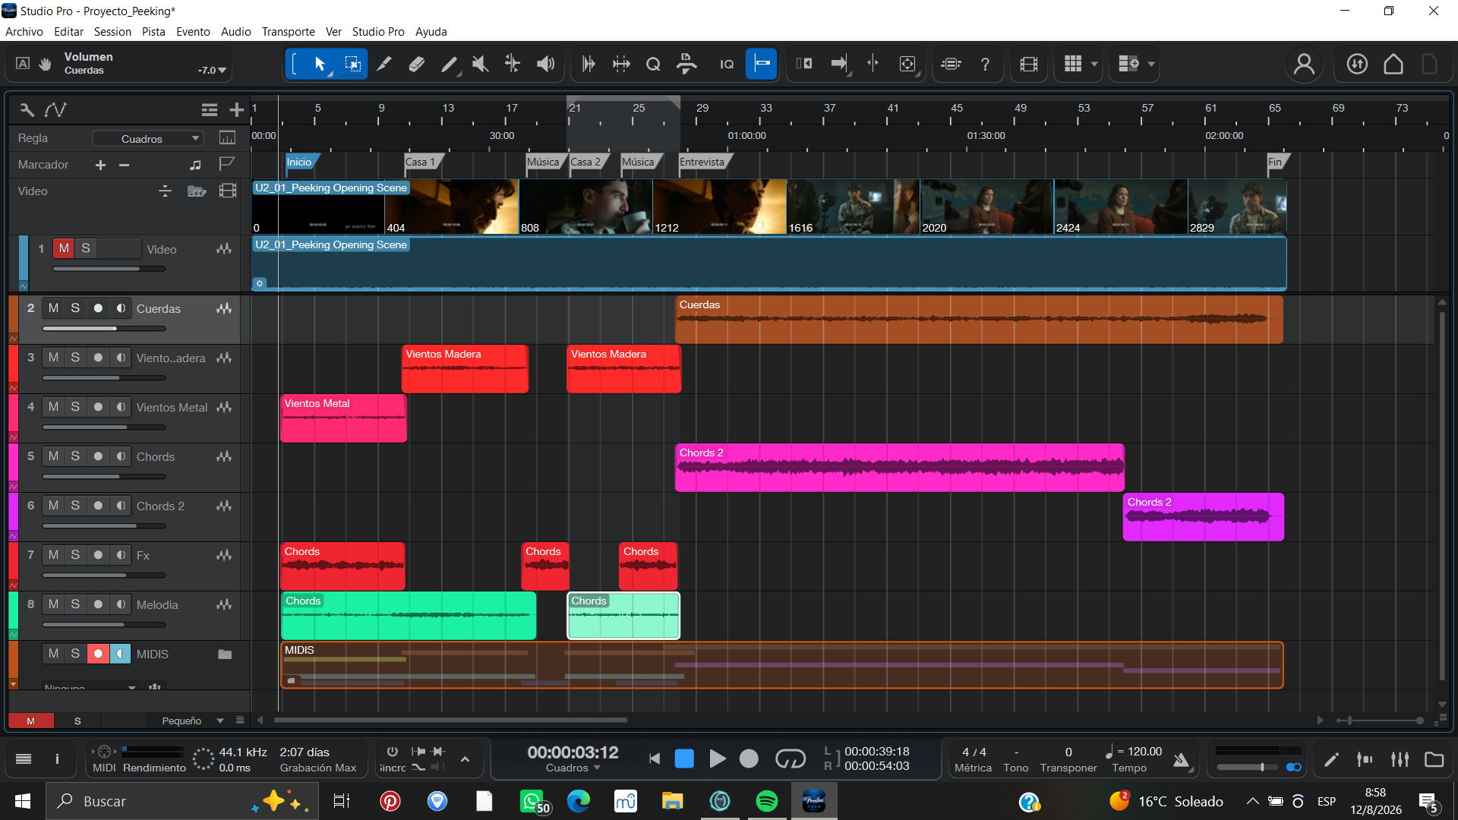This screenshot has height=820, width=1458.
Task: Mute the Cuerdas track
Action: click(x=53, y=308)
